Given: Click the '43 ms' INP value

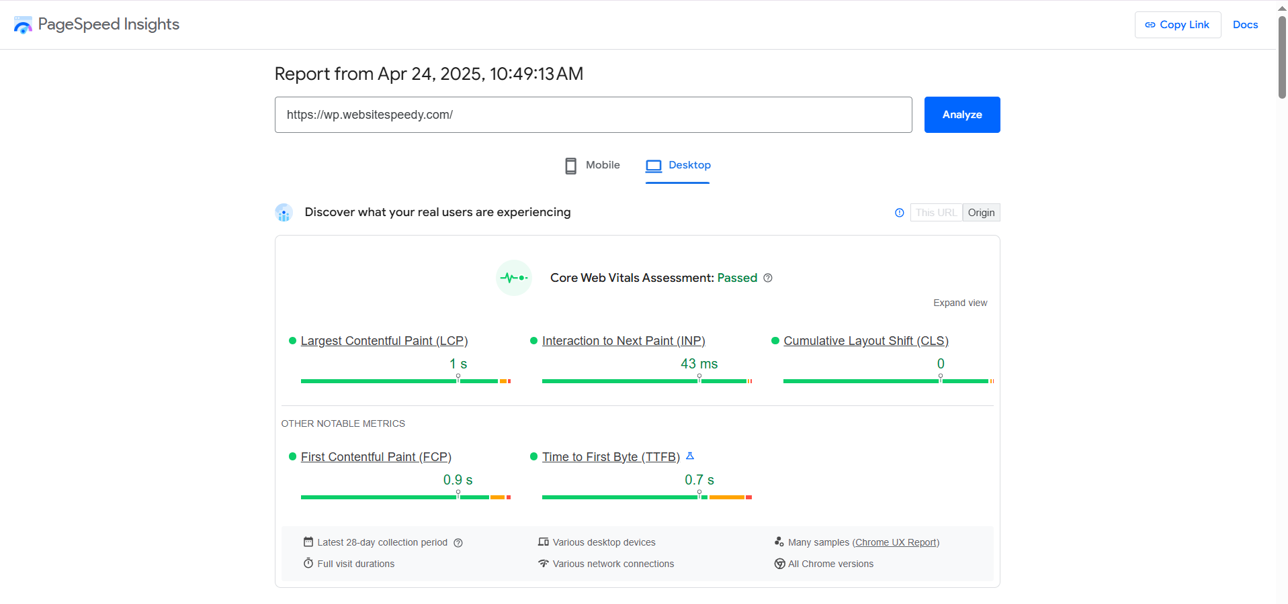Looking at the screenshot, I should pos(699,364).
